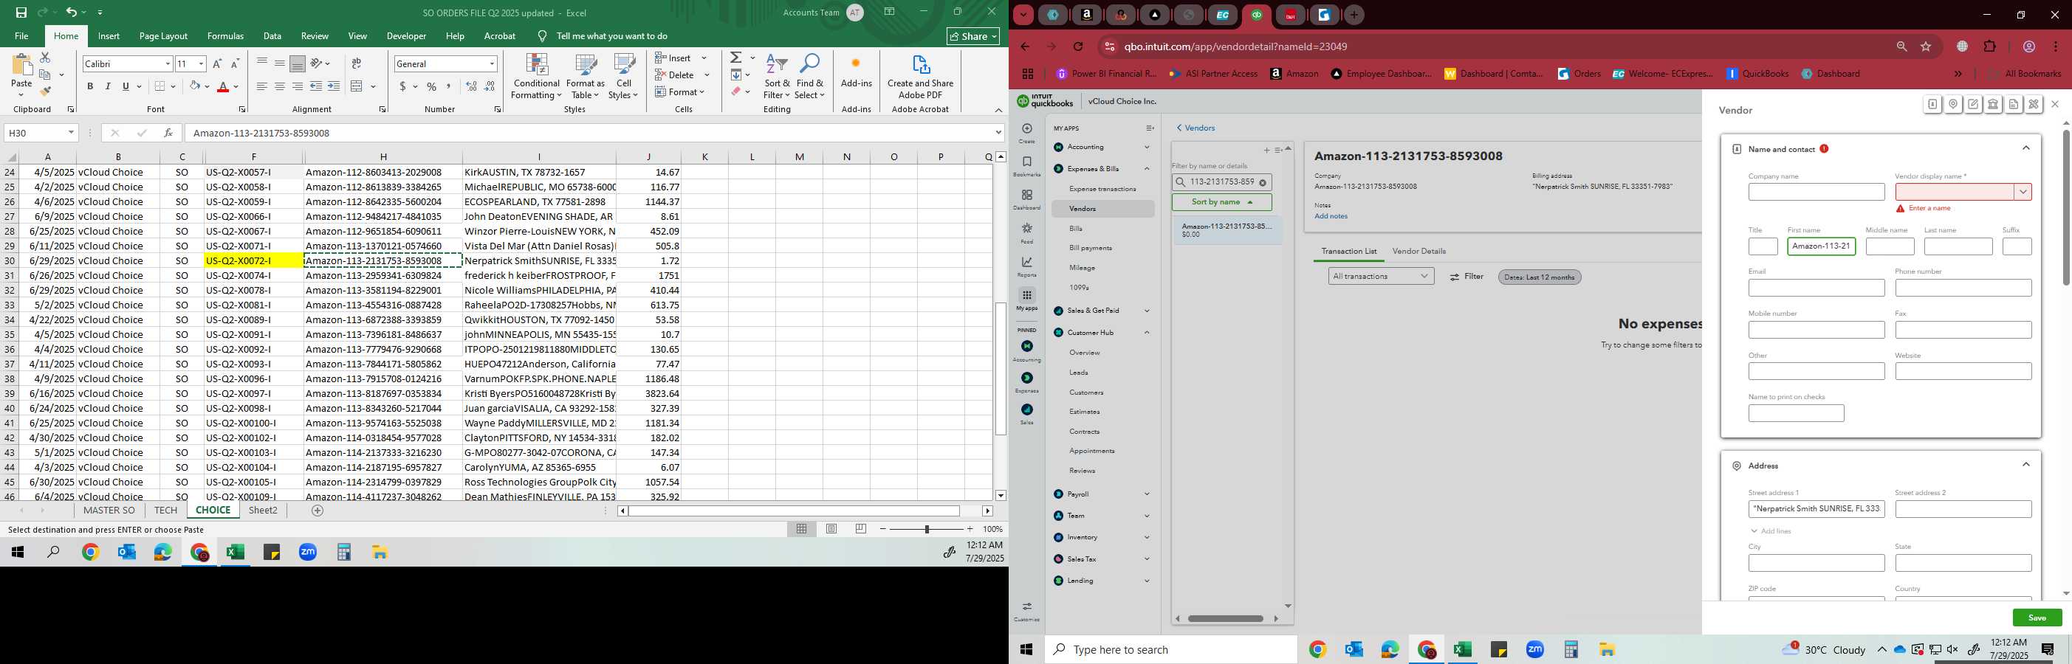Image resolution: width=2072 pixels, height=664 pixels.
Task: Switch to Page Break Preview view in Excel
Action: (861, 529)
